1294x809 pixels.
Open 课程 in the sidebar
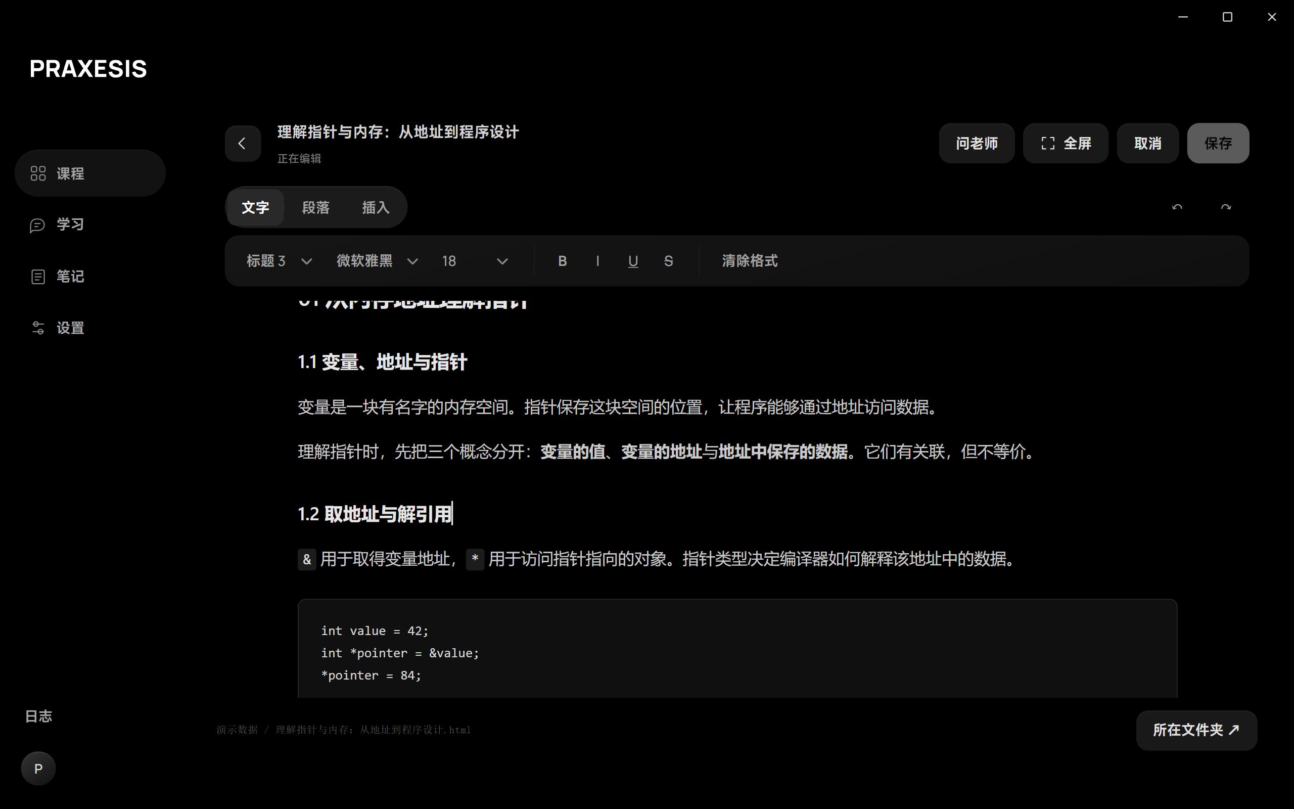pyautogui.click(x=90, y=173)
